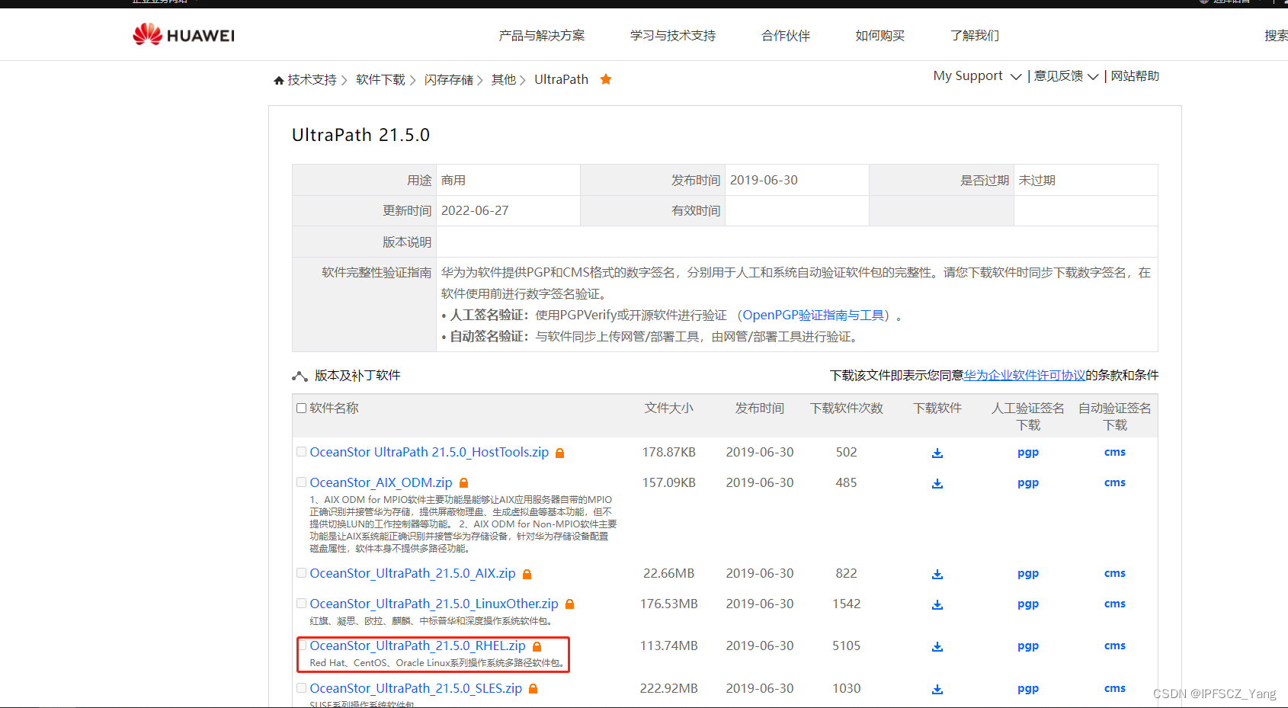1288x708 pixels.
Task: Click lock icon beside UltraPath_21.5.0_AIX.zip
Action: point(527,574)
